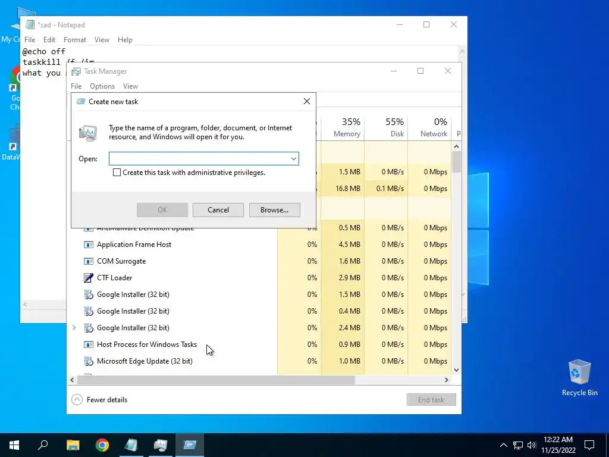Open Notepad's File menu
Image resolution: width=609 pixels, height=457 pixels.
[30, 40]
